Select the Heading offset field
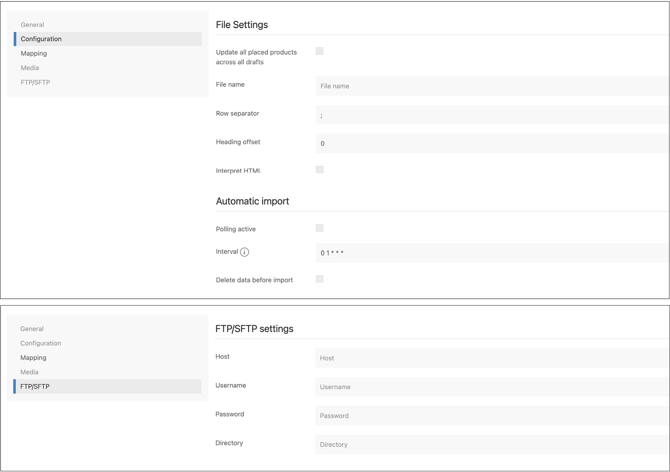The width and height of the screenshot is (670, 472). 492,143
